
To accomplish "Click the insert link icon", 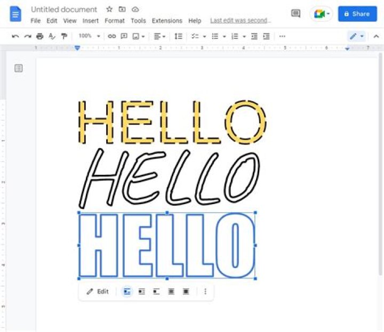I will coord(111,36).
